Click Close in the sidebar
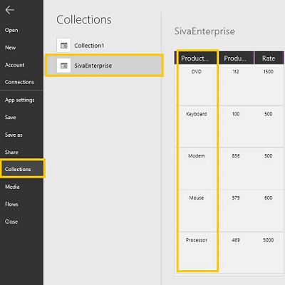Image resolution: width=285 pixels, height=285 pixels. click(11, 222)
